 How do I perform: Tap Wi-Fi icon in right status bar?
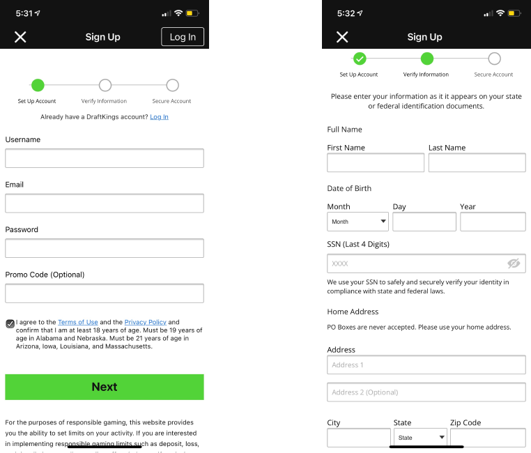pyautogui.click(x=500, y=13)
